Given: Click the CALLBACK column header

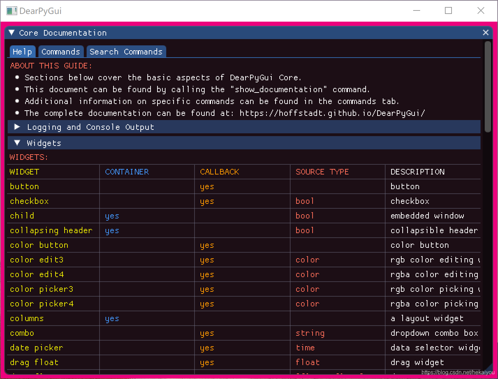Looking at the screenshot, I should 220,172.
